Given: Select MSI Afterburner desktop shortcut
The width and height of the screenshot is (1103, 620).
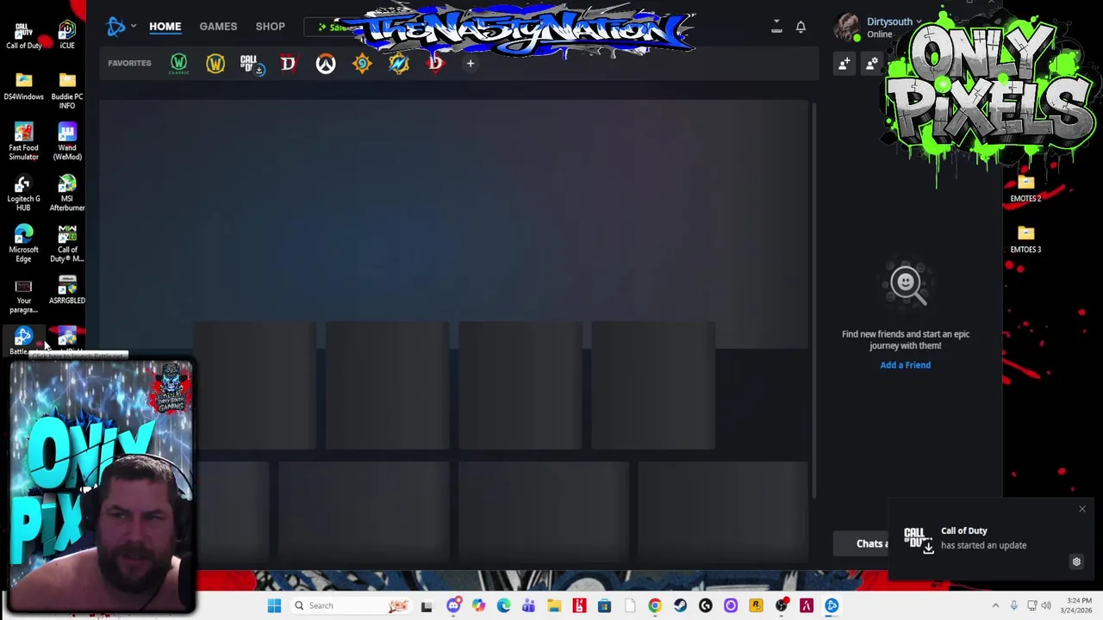Looking at the screenshot, I should [x=67, y=193].
